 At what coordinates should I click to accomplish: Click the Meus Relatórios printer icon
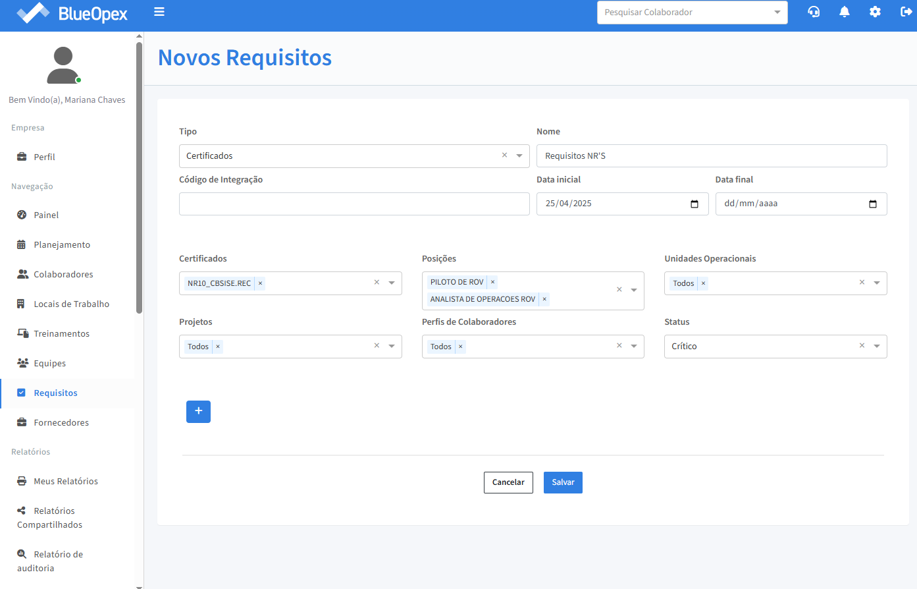pyautogui.click(x=22, y=481)
